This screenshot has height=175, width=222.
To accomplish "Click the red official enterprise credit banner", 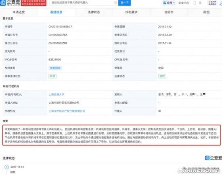I will (x=34, y=3).
